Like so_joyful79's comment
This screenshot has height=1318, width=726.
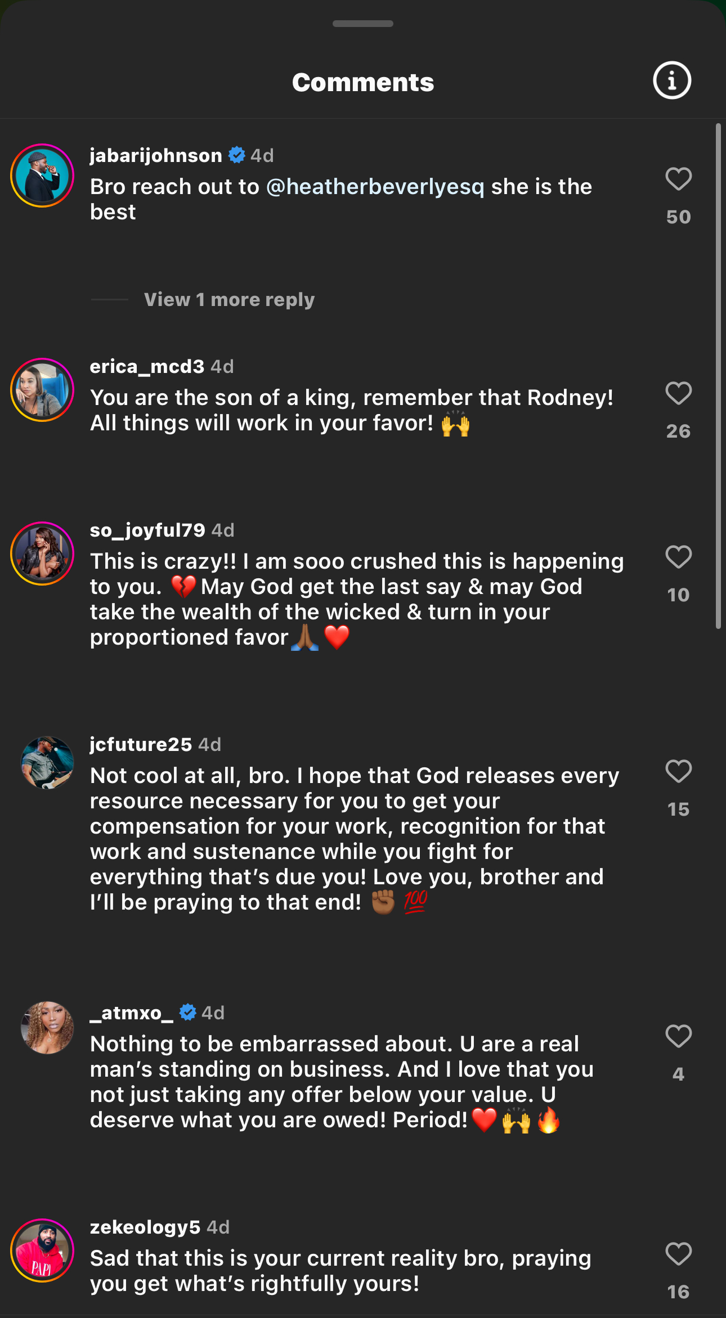click(678, 557)
